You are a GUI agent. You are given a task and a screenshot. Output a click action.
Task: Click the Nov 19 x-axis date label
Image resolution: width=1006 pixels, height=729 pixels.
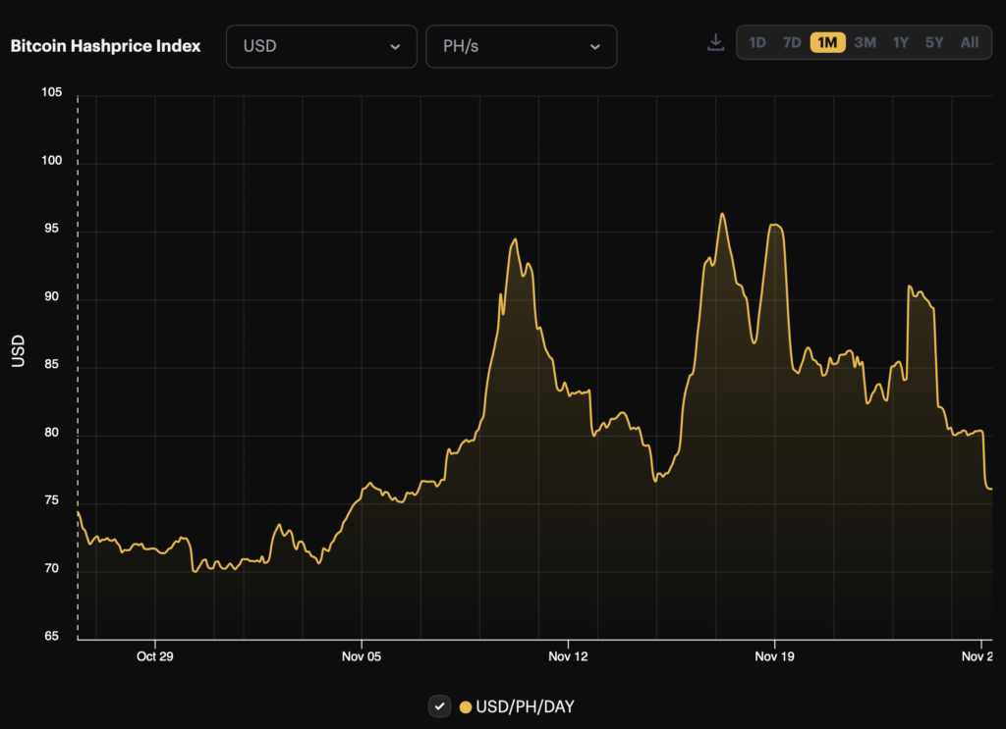click(x=774, y=656)
